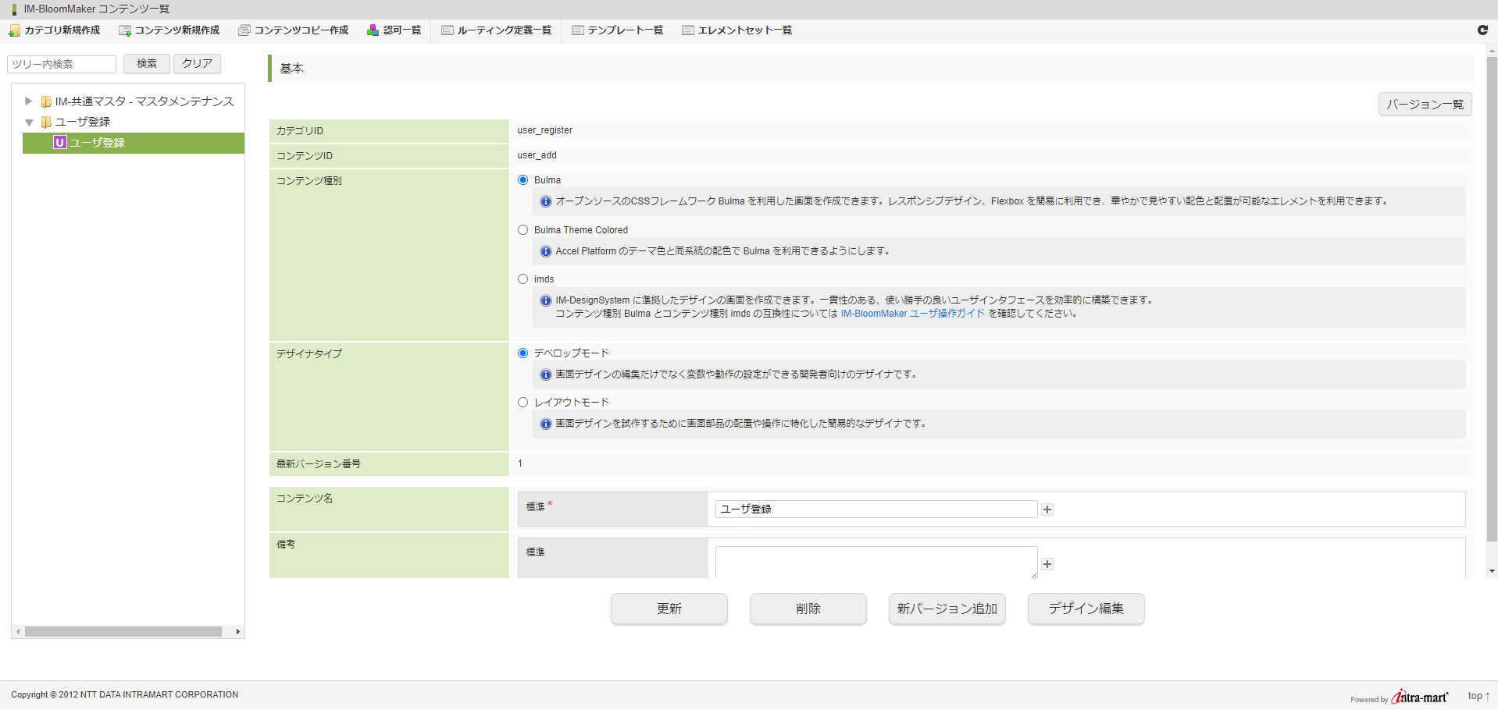This screenshot has width=1498, height=710.
Task: Collapse the ユーザ登録 tree node
Action: (29, 122)
